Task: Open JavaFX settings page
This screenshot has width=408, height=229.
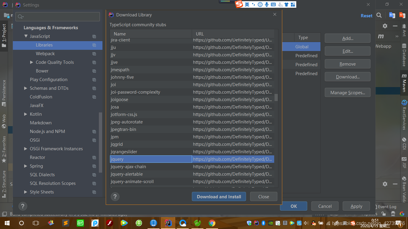Action: 37,106
